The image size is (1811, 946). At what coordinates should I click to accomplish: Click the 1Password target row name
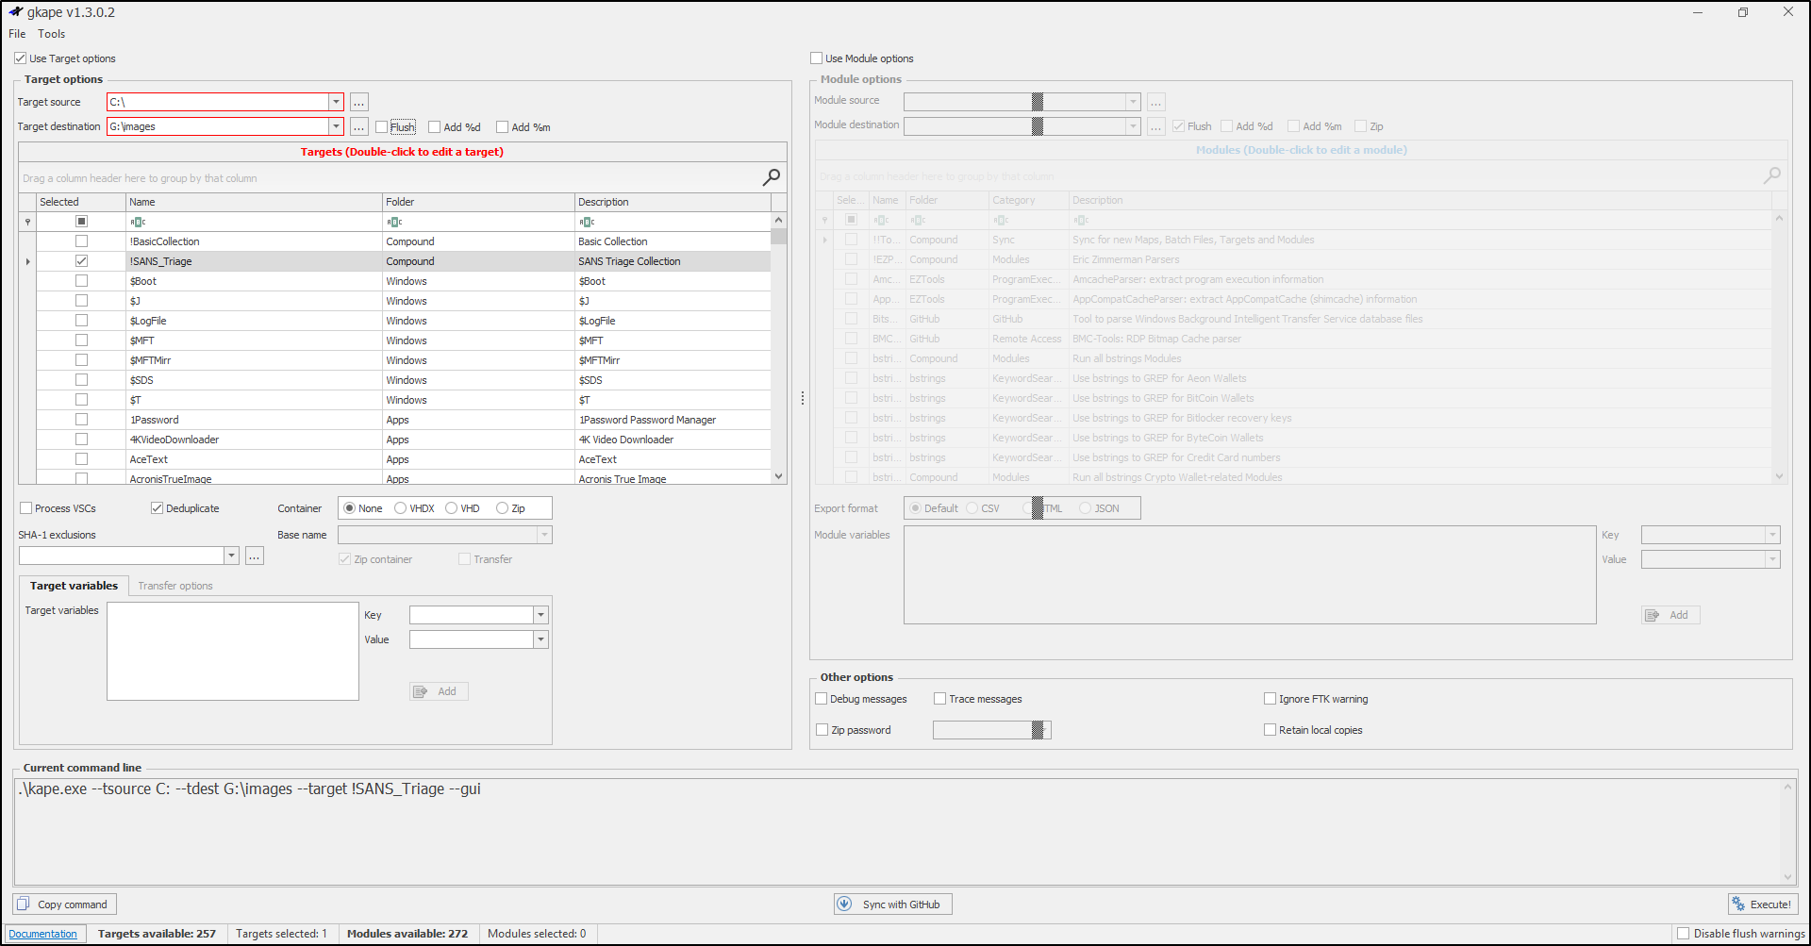[x=155, y=420]
